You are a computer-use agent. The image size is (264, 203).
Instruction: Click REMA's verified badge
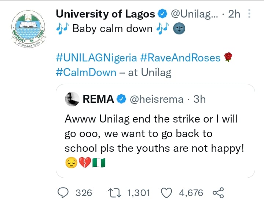(122, 99)
